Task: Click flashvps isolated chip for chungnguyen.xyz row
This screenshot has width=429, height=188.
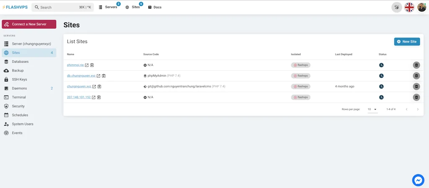Action: tap(301, 86)
